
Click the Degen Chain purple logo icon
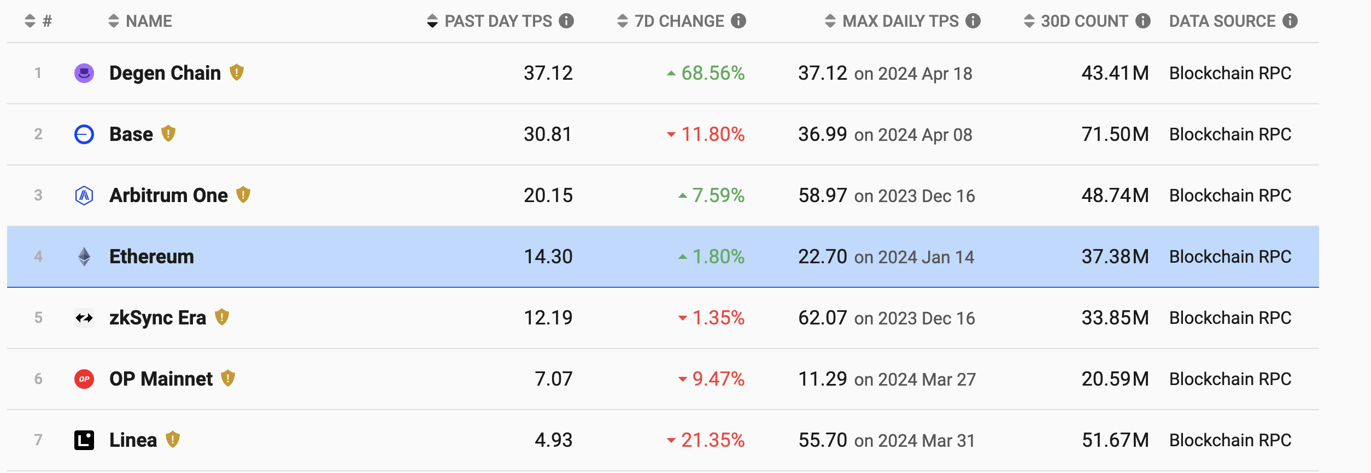click(x=84, y=73)
